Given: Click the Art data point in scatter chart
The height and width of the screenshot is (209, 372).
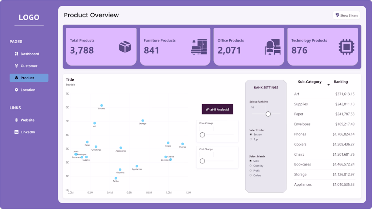Looking at the screenshot, I should tap(95, 123).
